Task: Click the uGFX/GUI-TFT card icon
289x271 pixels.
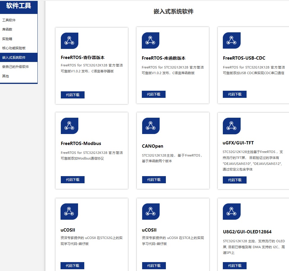Action: coord(231,126)
